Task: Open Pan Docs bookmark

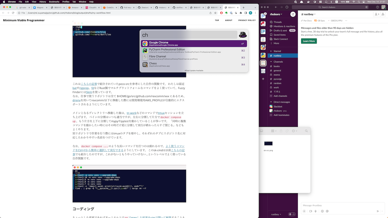Action: click(x=306, y=21)
